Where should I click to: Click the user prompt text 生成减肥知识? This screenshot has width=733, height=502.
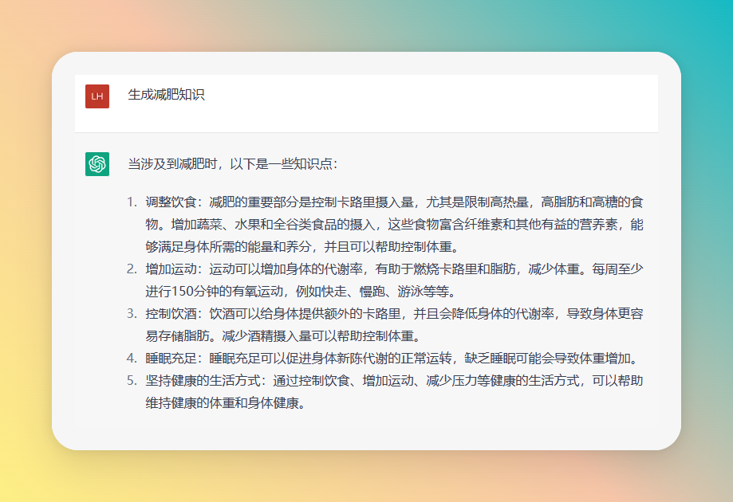(x=166, y=95)
